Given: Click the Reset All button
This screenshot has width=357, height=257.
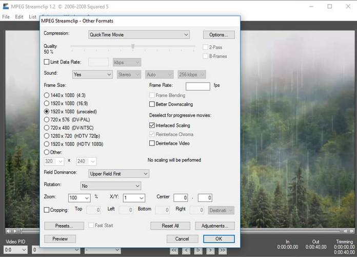Looking at the screenshot, I should [170, 226].
